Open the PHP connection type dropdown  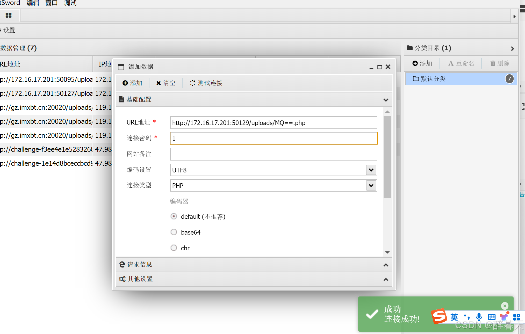pos(371,185)
